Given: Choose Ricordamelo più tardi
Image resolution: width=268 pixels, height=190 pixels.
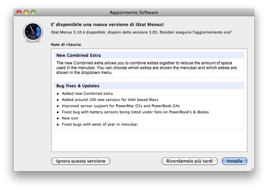Looking at the screenshot, I should point(189,161).
